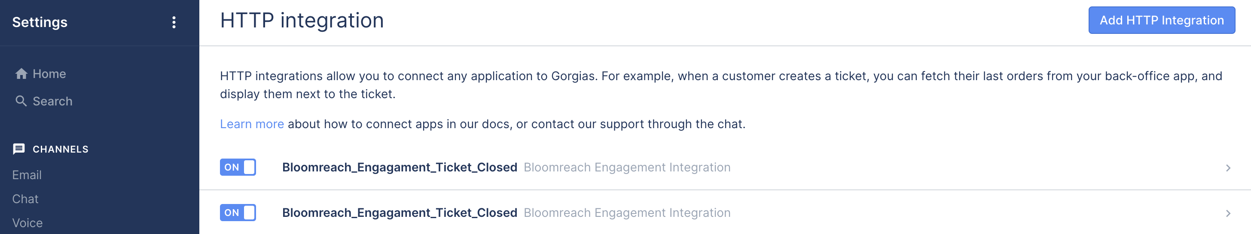Disable the second Bloomreach integration ON switch
This screenshot has height=234, width=1251.
point(238,213)
